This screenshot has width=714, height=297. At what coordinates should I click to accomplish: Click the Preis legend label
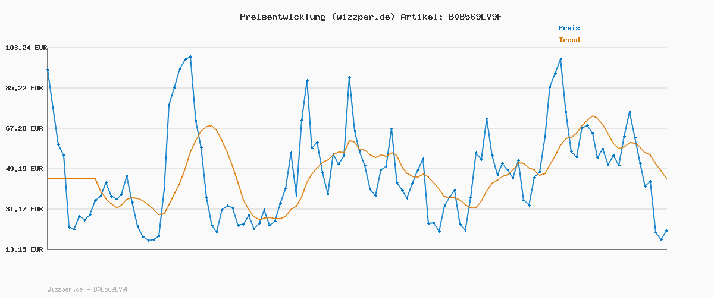point(569,28)
